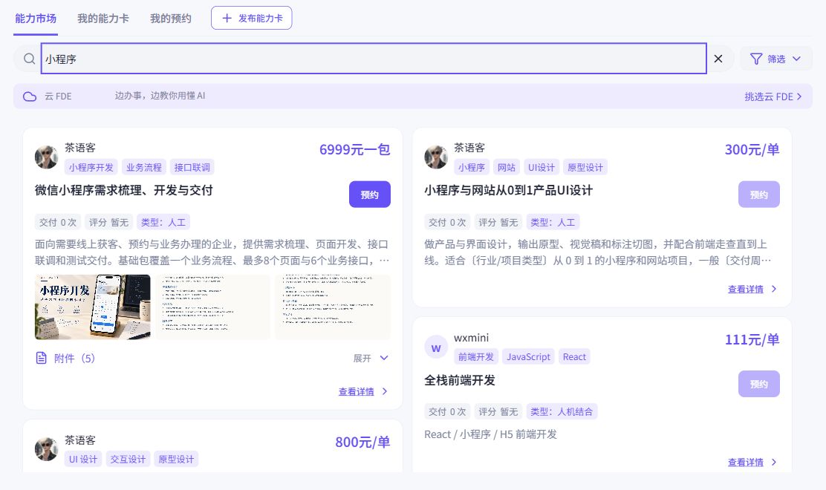Click the 边办事，边教你用懂 AI text

point(160,96)
